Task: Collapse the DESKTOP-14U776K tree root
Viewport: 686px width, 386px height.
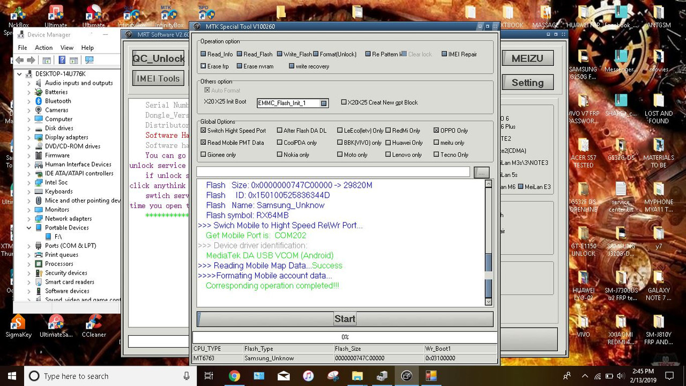Action: (20, 74)
